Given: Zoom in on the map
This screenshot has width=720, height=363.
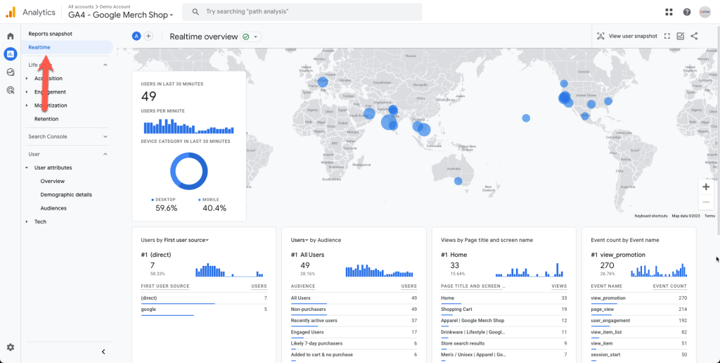Looking at the screenshot, I should (706, 187).
